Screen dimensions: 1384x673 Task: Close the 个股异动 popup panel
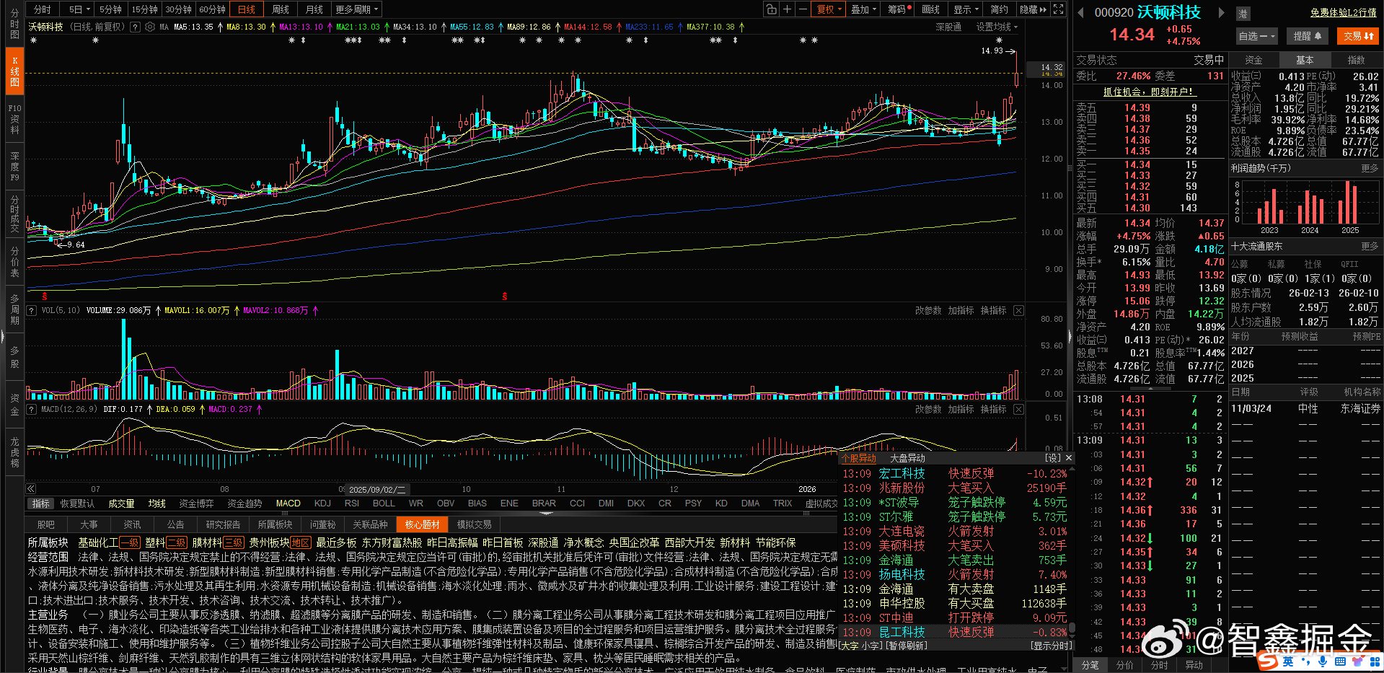point(1069,458)
